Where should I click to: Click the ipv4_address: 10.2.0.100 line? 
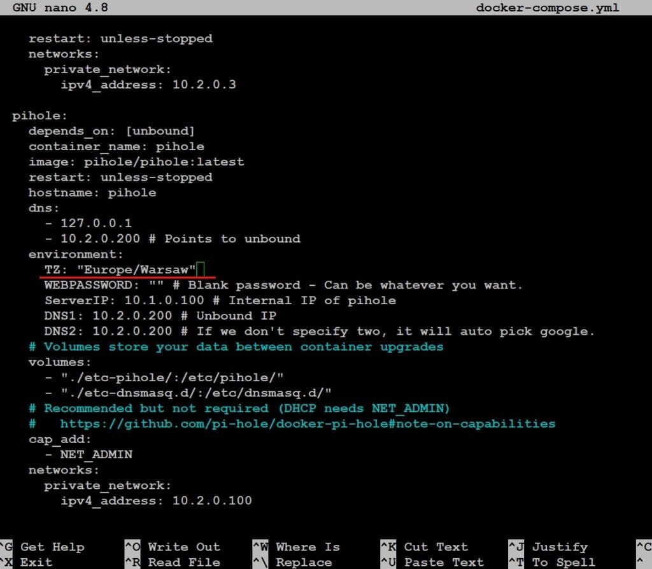tap(157, 500)
